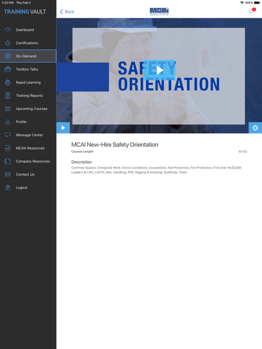Open Dashboard gauge icon in sidebar

[x=8, y=30]
